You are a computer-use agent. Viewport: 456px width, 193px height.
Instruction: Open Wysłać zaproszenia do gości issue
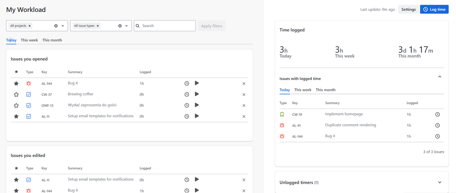pyautogui.click(x=92, y=105)
